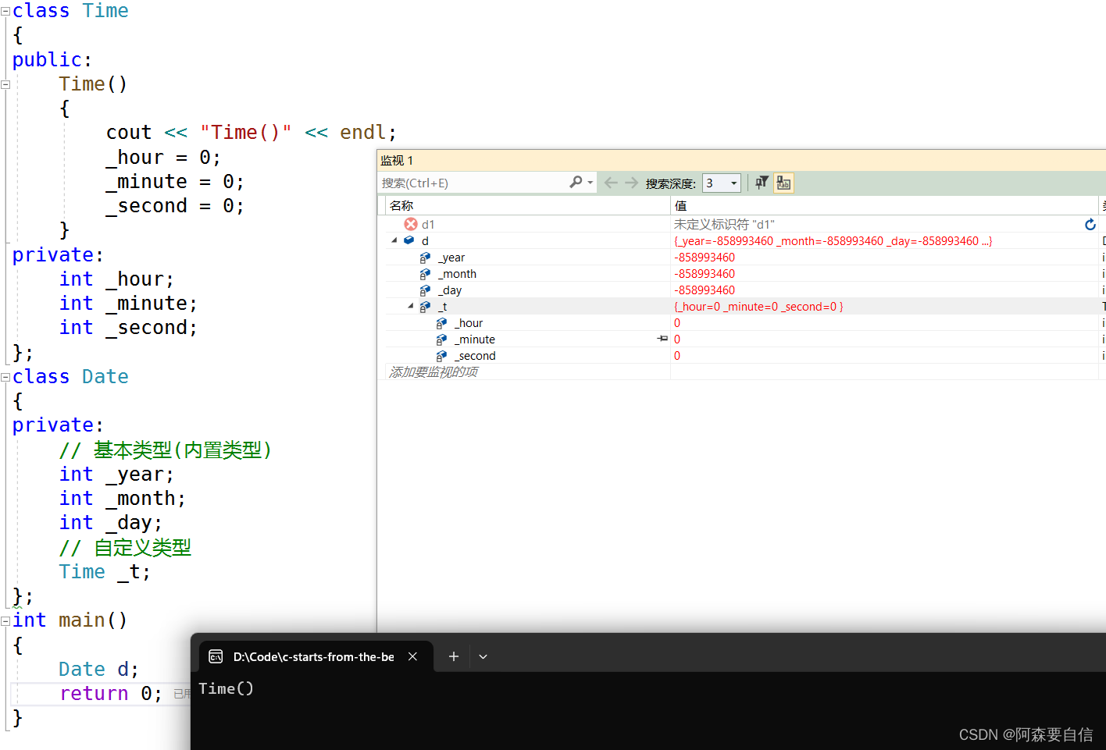1106x750 pixels.
Task: Click the red error icon beside d1
Action: click(411, 224)
